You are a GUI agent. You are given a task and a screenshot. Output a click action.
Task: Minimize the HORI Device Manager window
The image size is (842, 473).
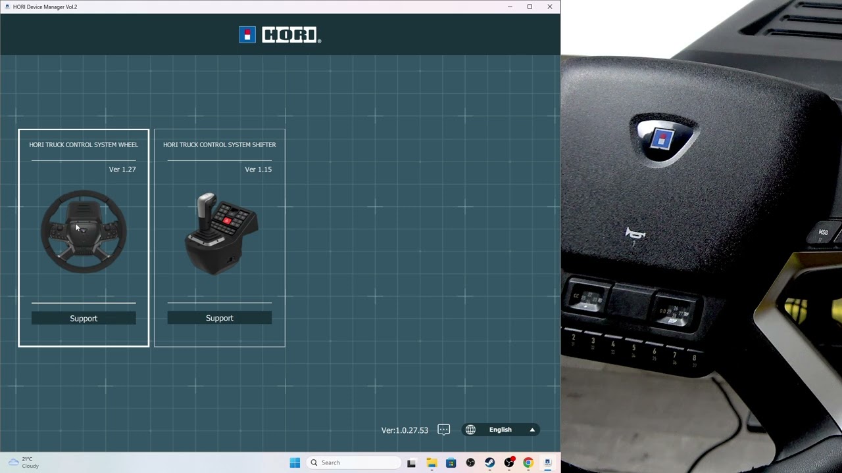510,7
